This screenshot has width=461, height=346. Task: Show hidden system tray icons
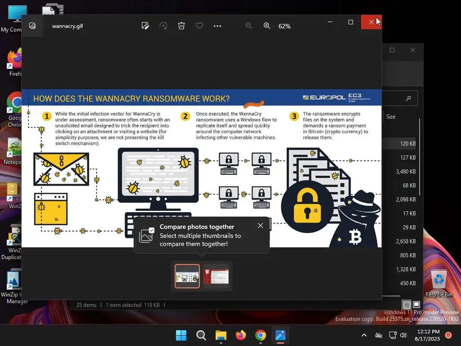(x=364, y=335)
